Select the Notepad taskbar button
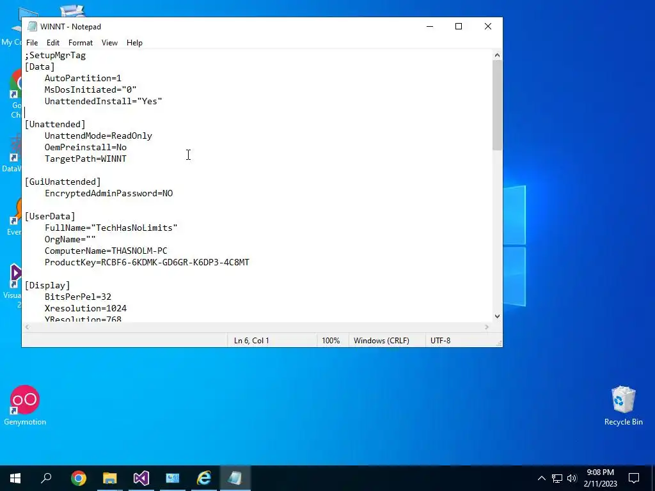Screen dimensions: 655x491 point(235,478)
